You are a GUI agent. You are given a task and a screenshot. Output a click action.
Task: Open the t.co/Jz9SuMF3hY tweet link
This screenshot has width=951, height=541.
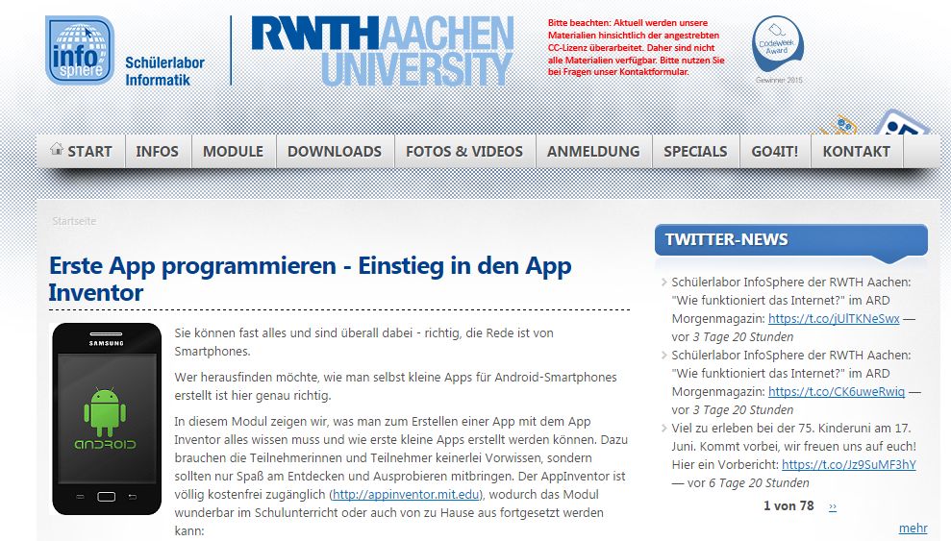click(x=848, y=465)
